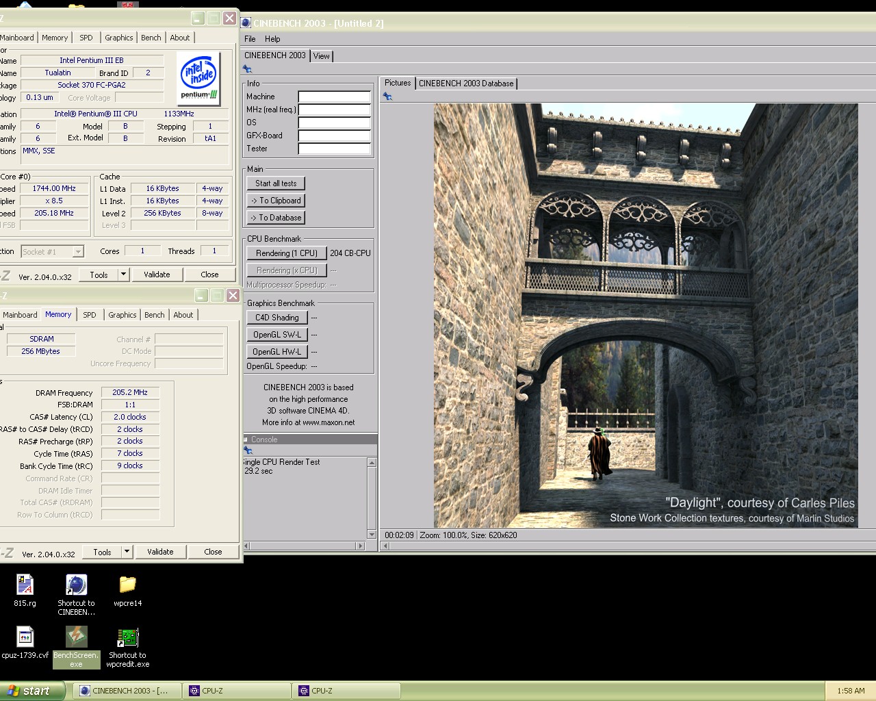Click the 204 CB-CPU score text
The image size is (876, 701).
coord(350,253)
